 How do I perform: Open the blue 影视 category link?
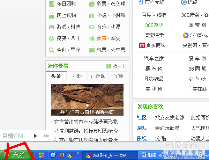[x=142, y=139]
